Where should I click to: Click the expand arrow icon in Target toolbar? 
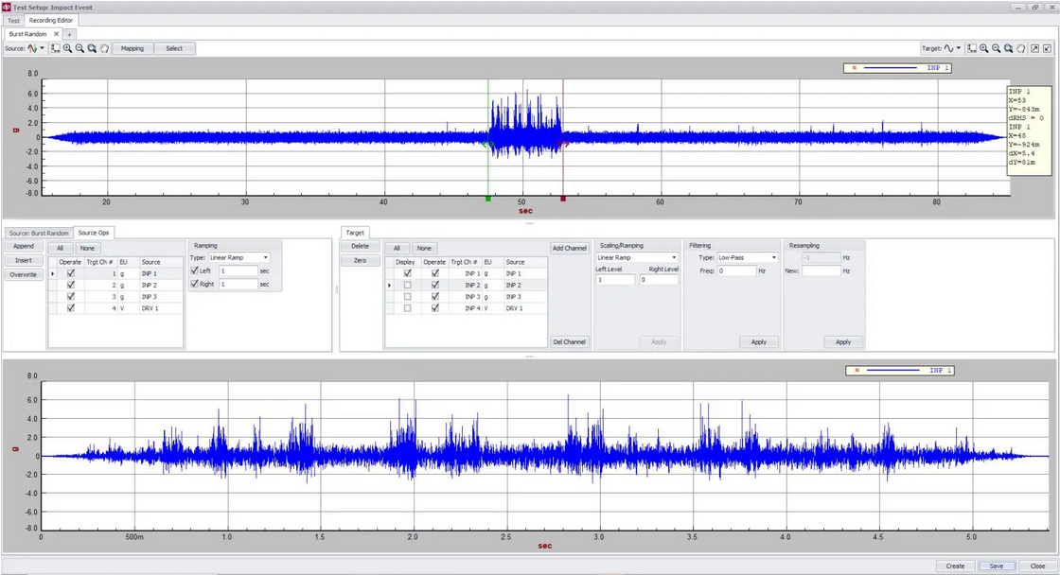(1034, 48)
